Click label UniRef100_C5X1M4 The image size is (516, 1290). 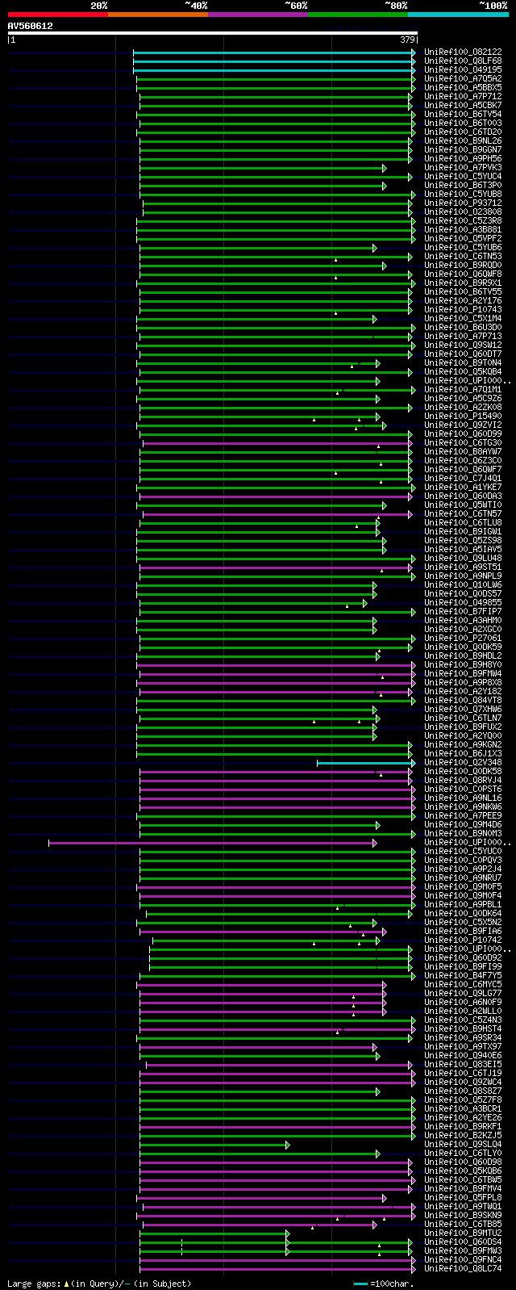click(463, 318)
